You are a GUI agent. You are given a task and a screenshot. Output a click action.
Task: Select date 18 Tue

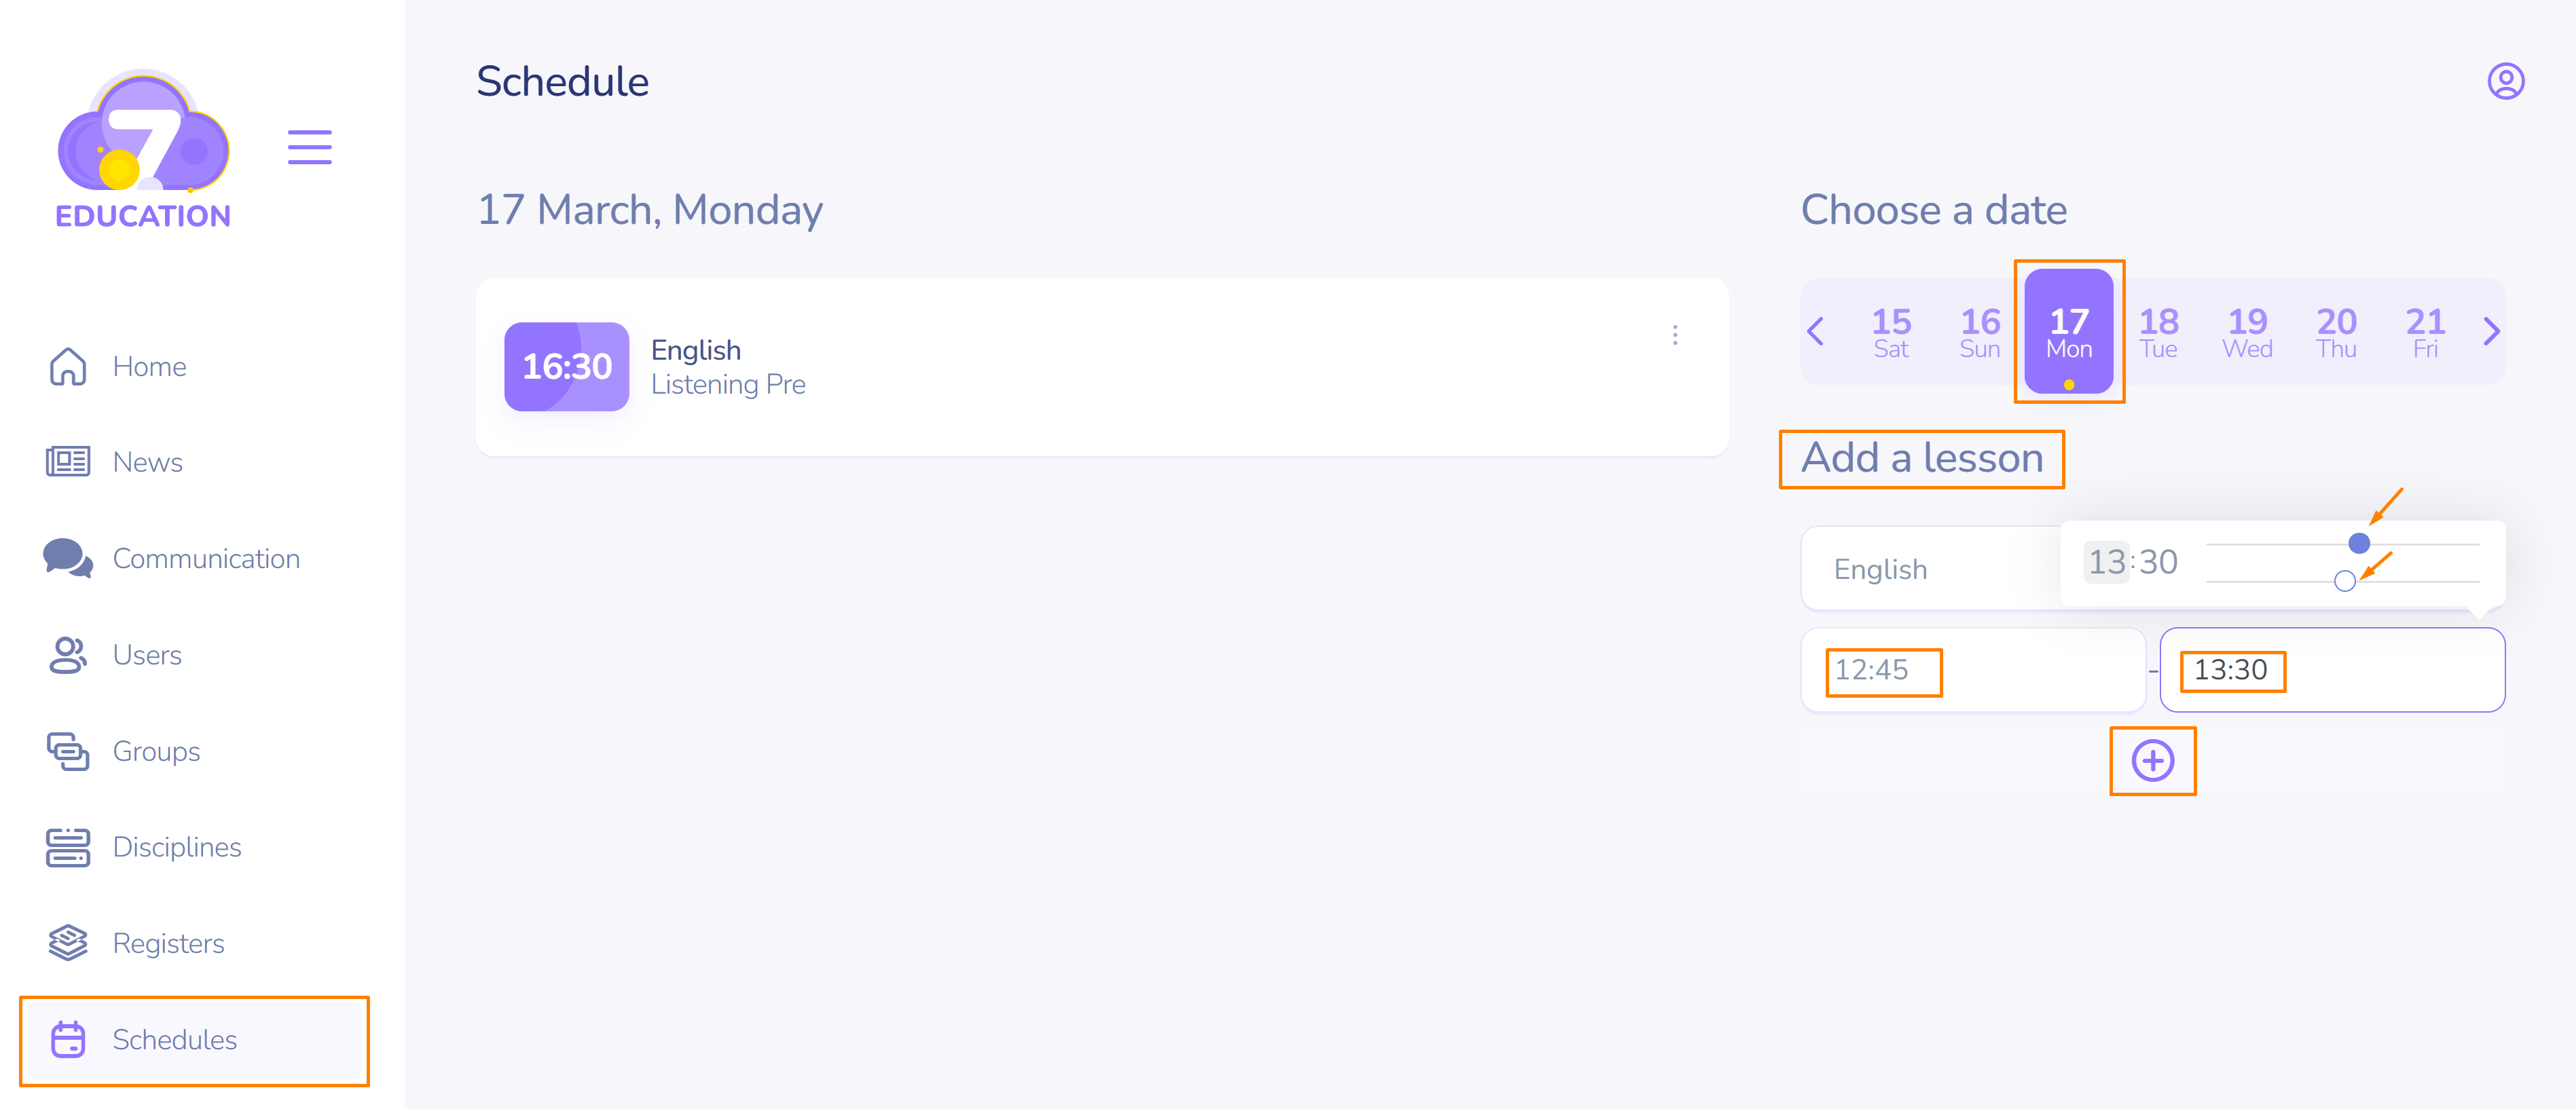click(x=2158, y=332)
